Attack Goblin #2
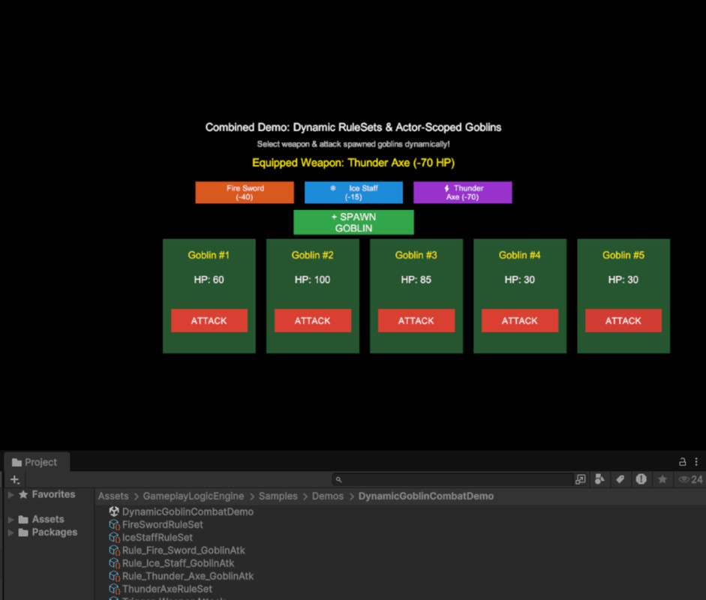Image resolution: width=706 pixels, height=600 pixels. 313,320
